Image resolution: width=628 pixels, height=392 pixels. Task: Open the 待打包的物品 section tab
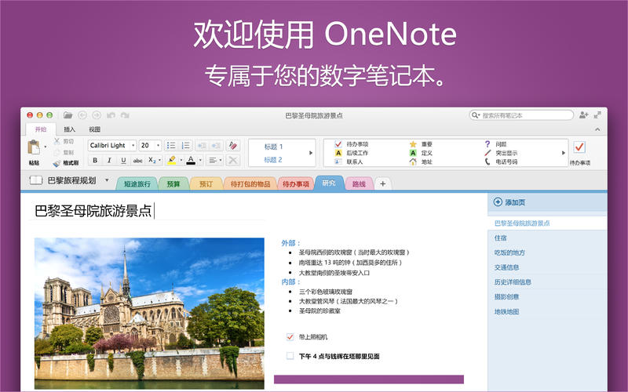[x=250, y=184]
